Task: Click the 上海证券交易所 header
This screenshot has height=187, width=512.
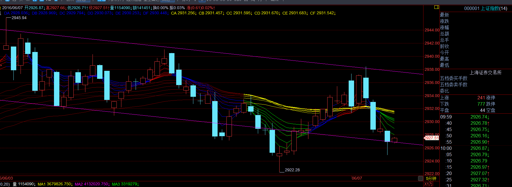Action: (485, 73)
